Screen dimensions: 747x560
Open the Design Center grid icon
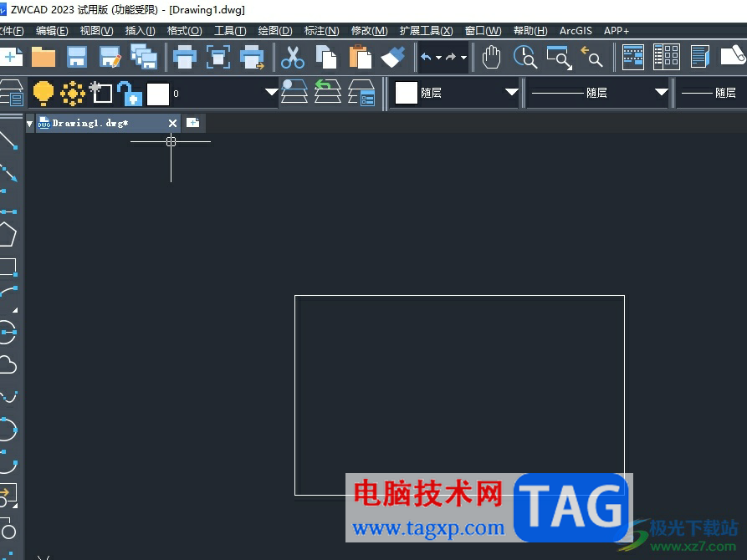[667, 57]
